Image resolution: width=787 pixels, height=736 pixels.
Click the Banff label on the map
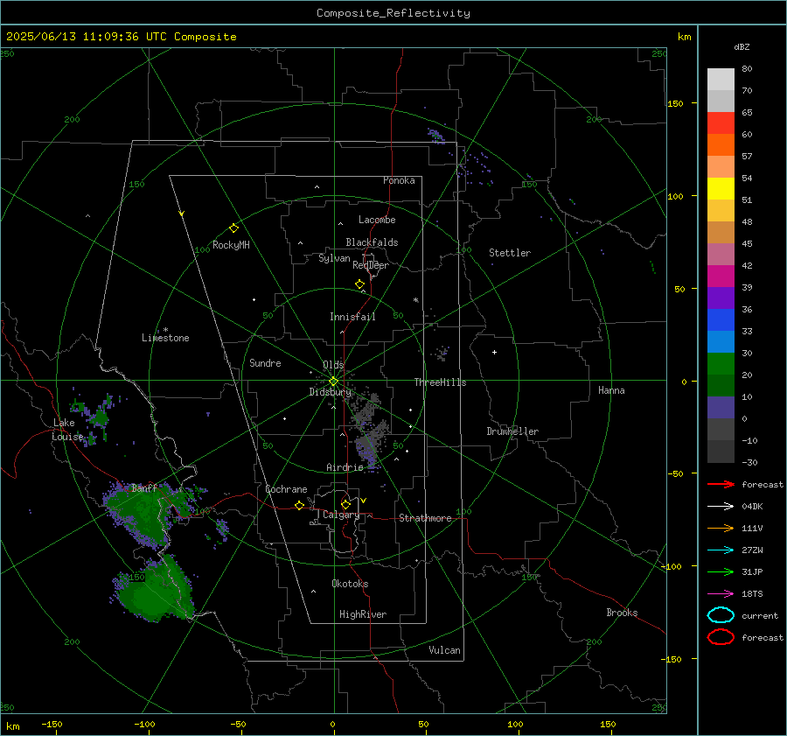coord(144,487)
